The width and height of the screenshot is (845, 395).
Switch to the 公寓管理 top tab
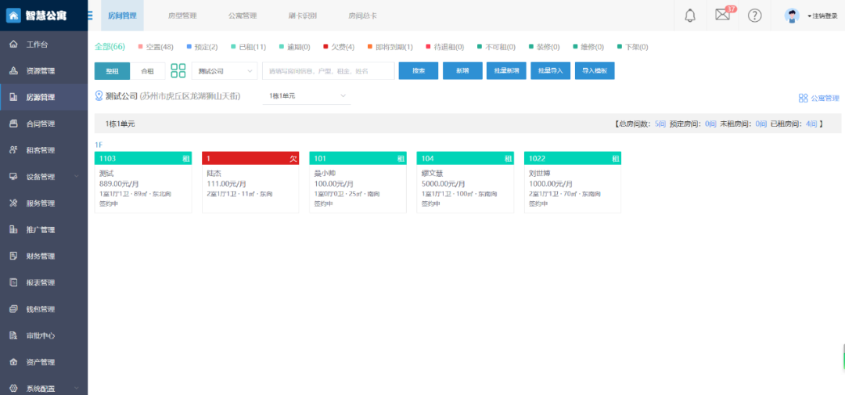point(243,16)
